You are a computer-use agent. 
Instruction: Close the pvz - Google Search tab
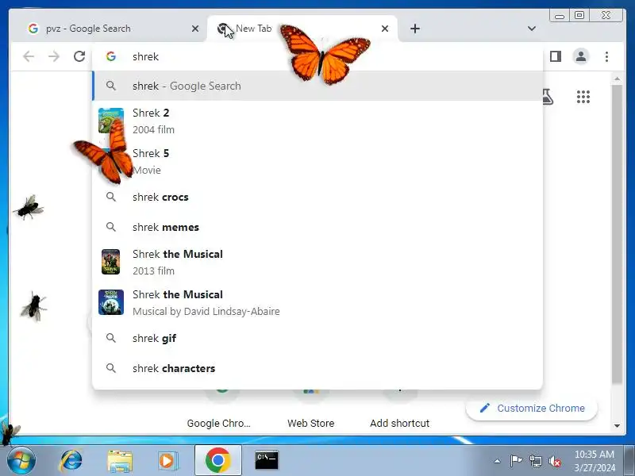pyautogui.click(x=195, y=29)
